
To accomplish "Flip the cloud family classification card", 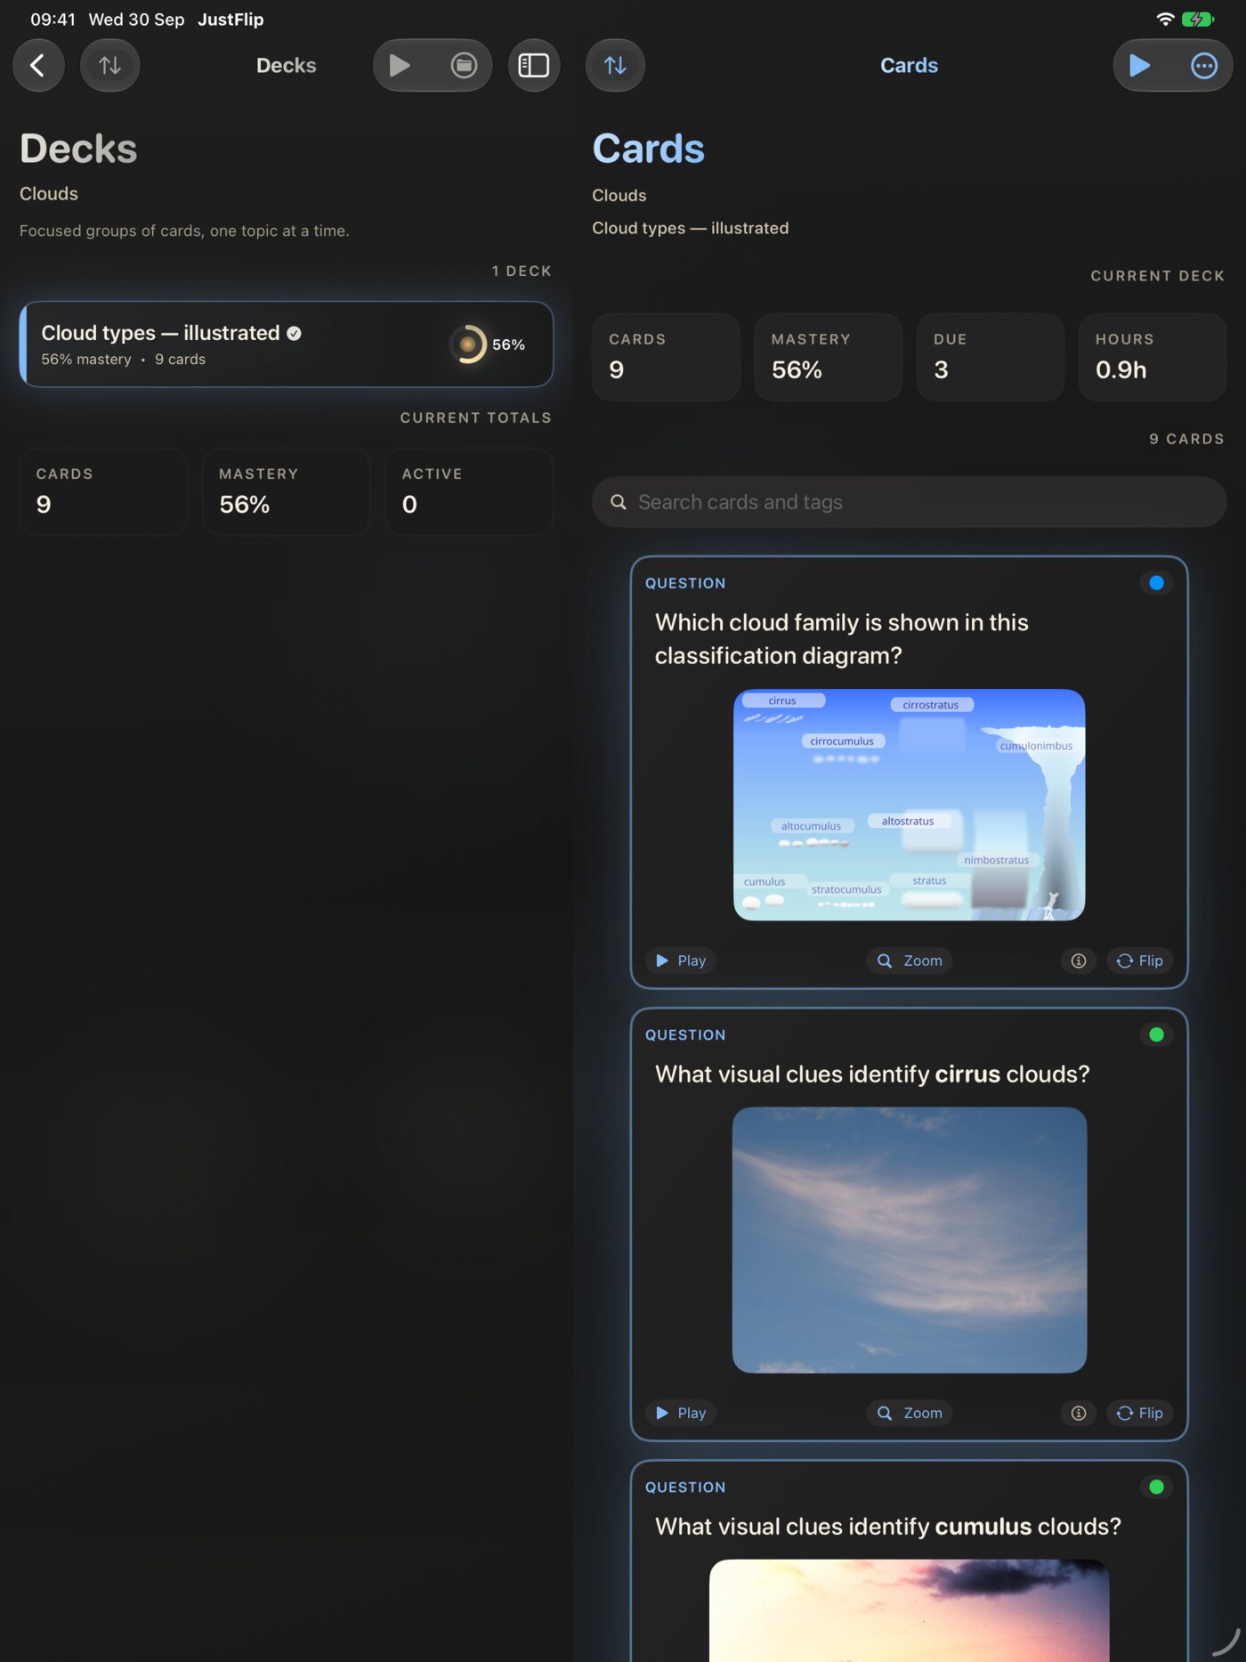I will tap(1140, 961).
